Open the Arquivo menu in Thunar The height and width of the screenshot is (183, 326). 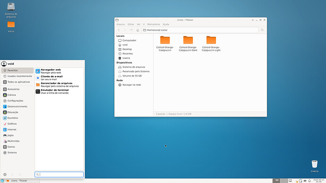120,24
